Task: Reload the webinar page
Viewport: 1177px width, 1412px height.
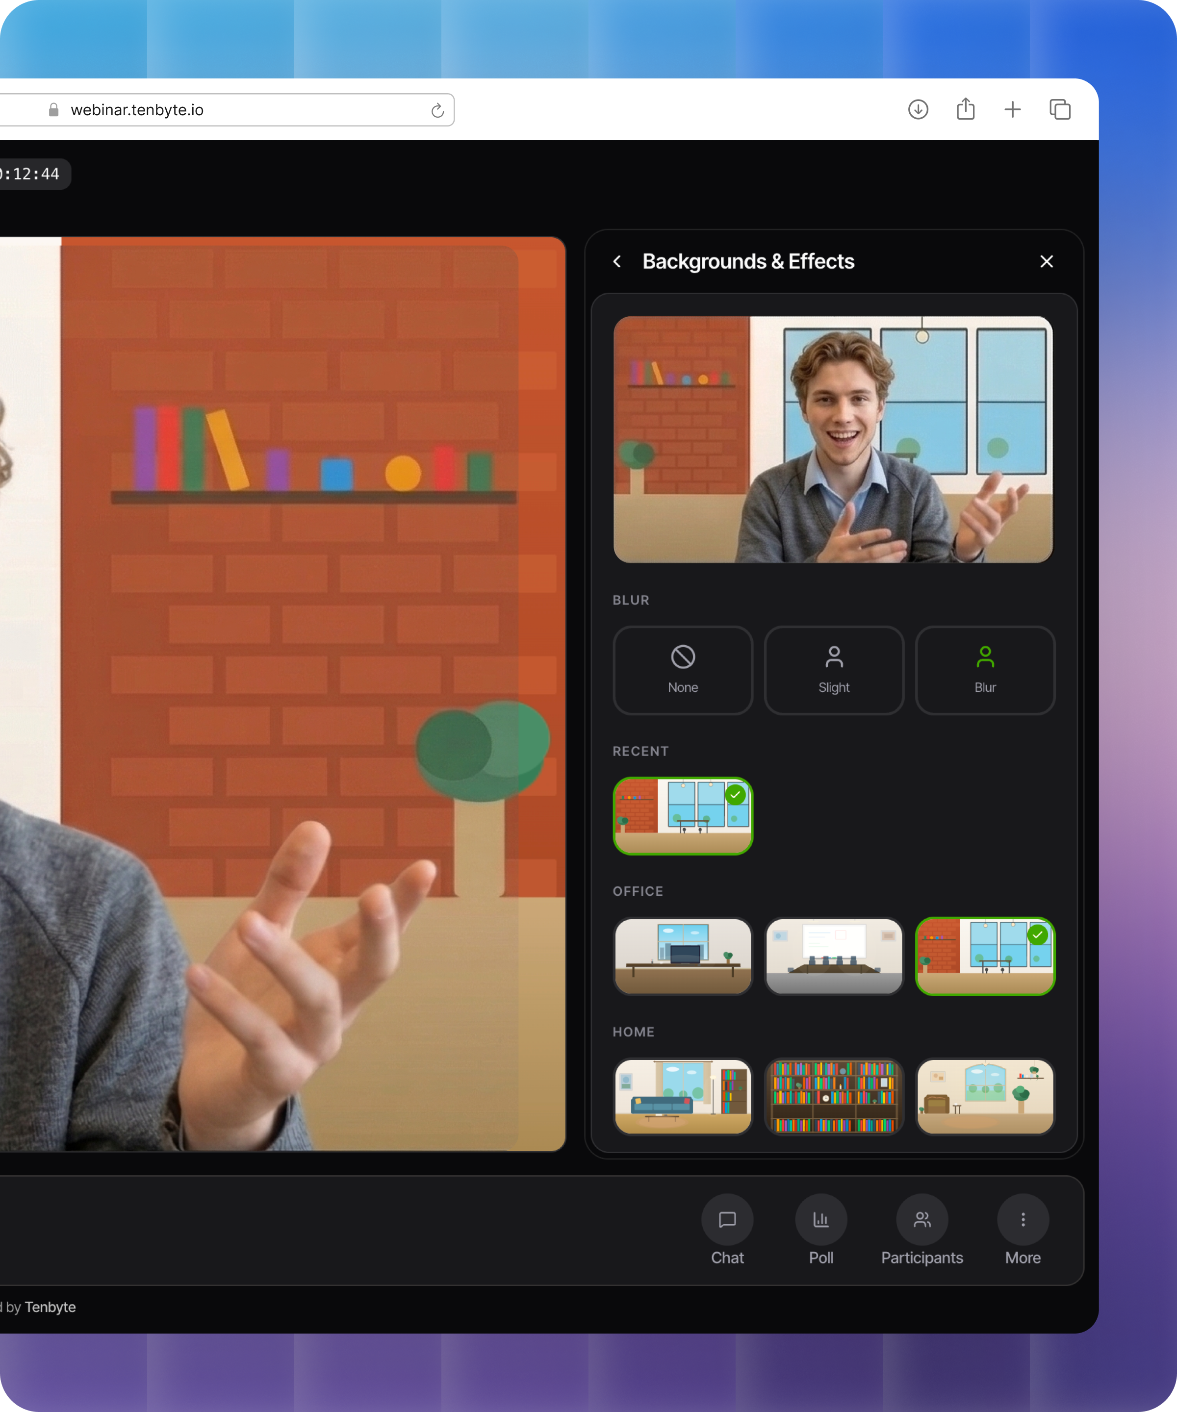Action: (437, 110)
